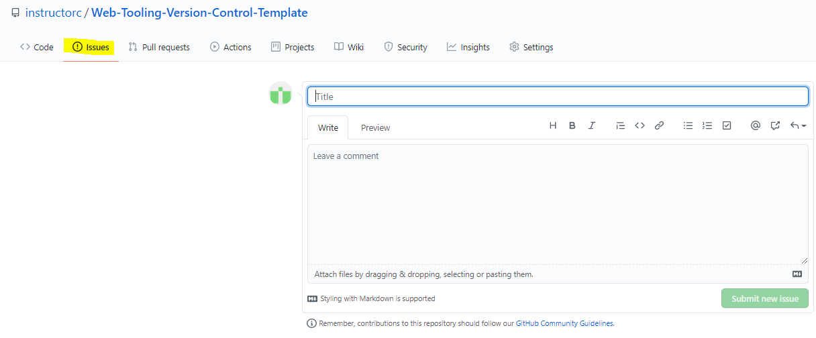
Task: Open the Wiki tab
Action: 349,47
